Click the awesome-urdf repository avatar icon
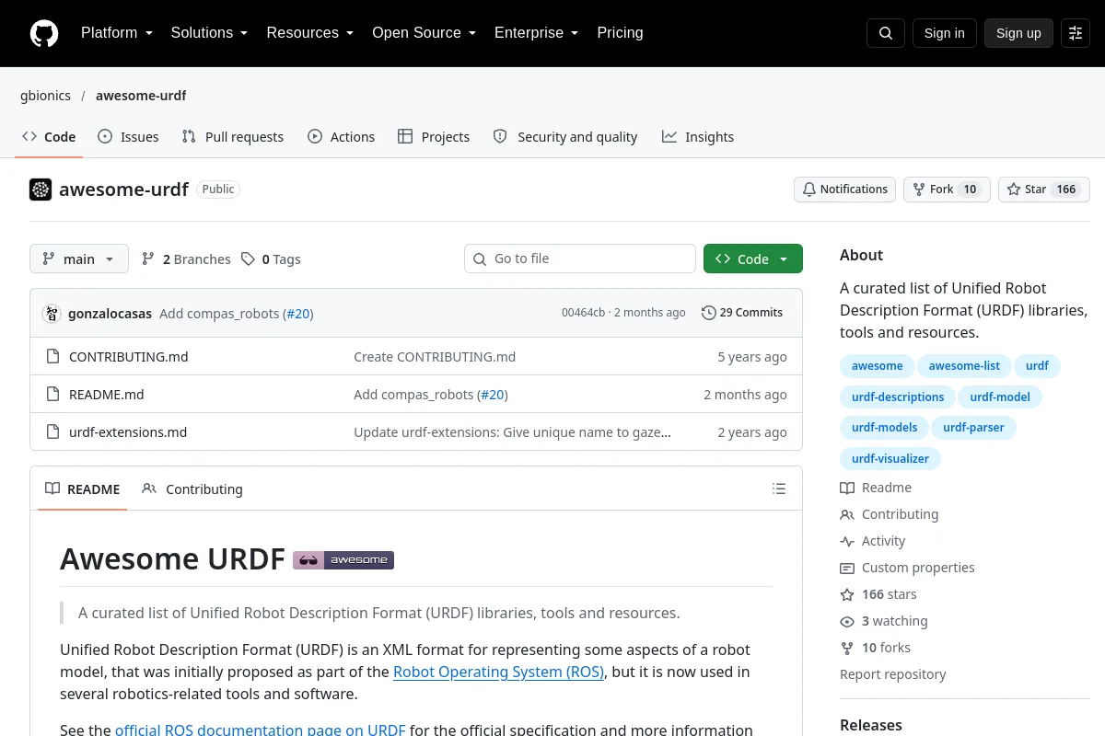Viewport: 1105px width, 736px height. click(41, 190)
